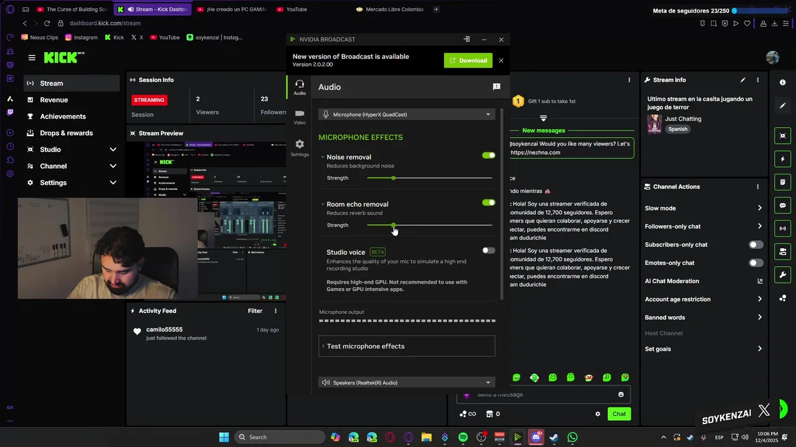
Task: Click the green Chat send button
Action: point(619,414)
